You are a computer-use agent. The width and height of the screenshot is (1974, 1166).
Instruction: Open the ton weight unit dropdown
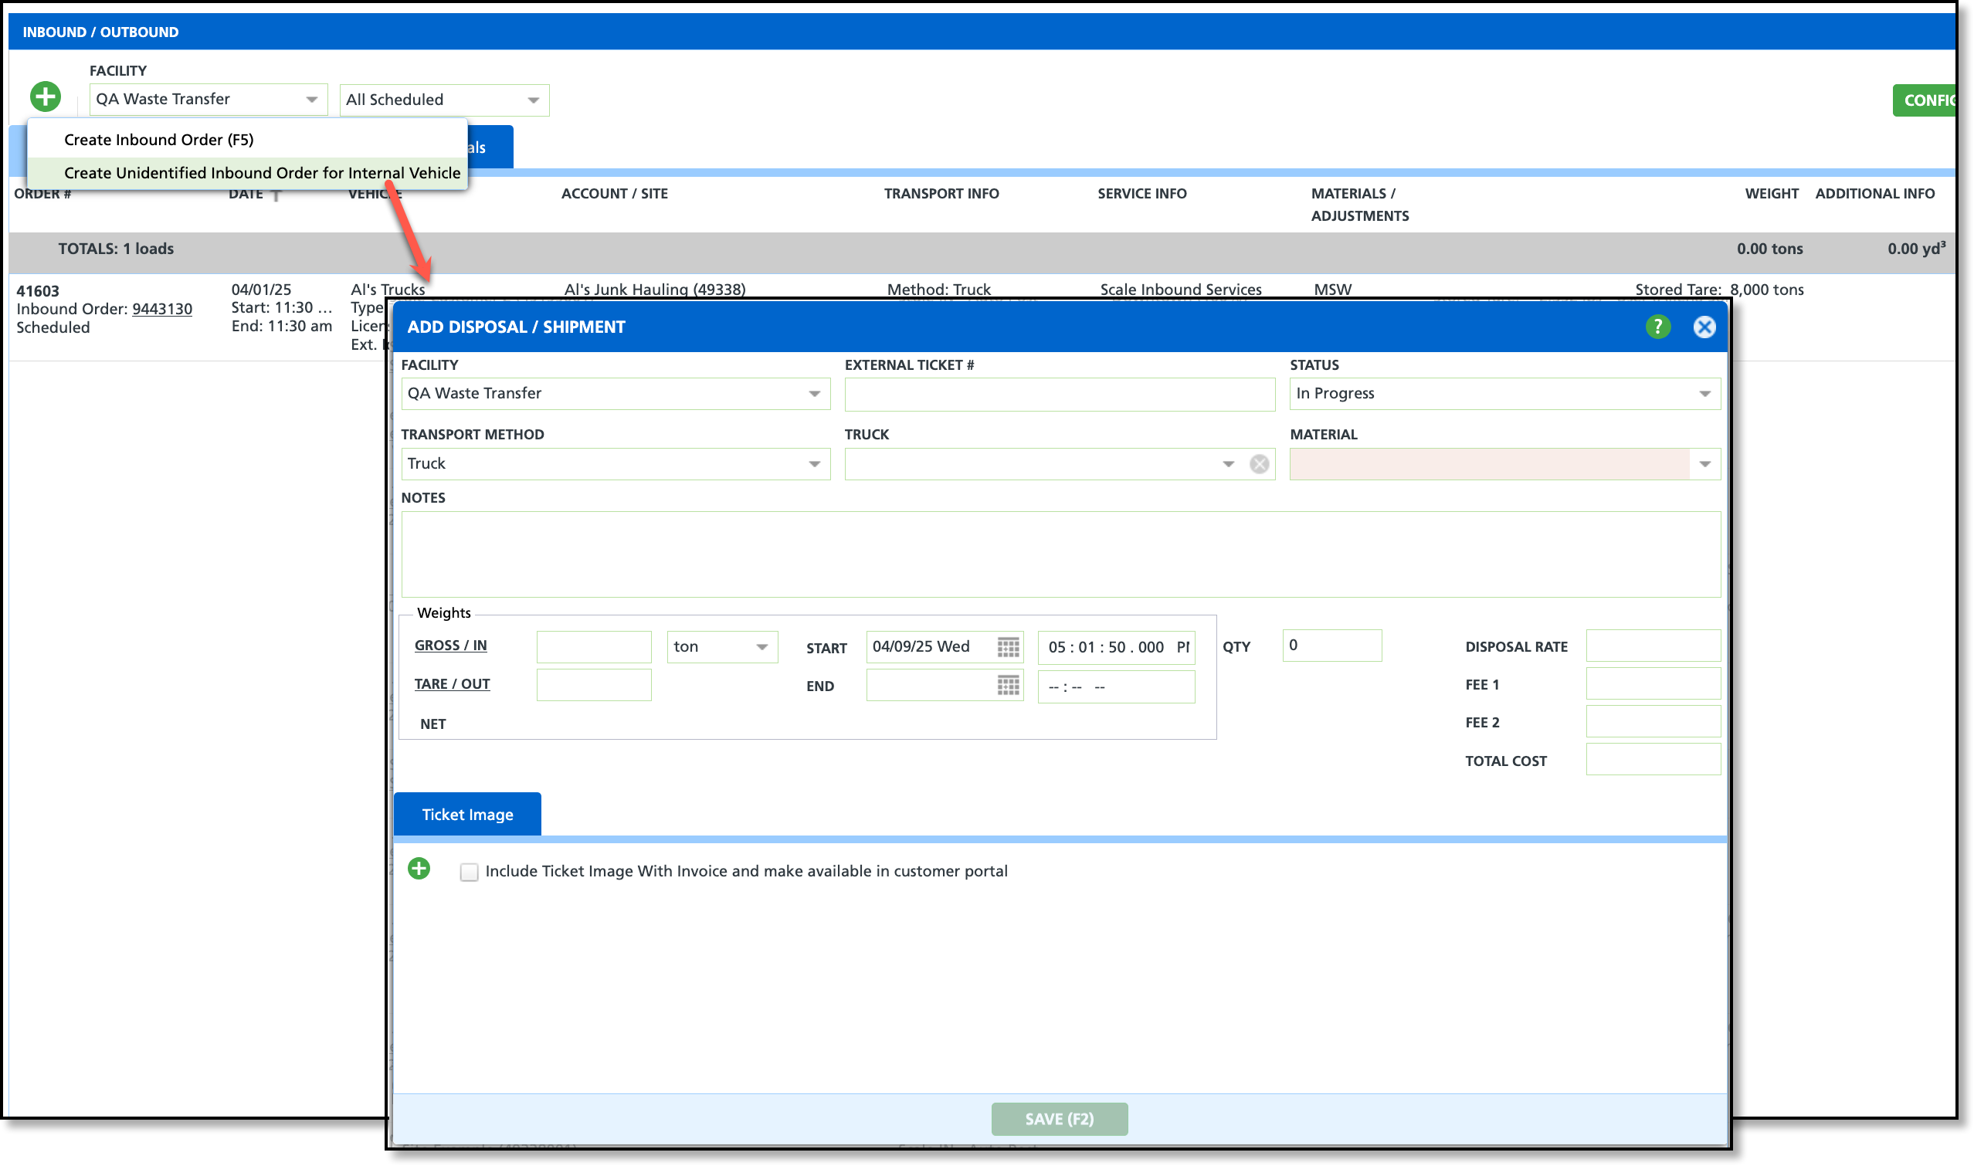click(x=761, y=647)
